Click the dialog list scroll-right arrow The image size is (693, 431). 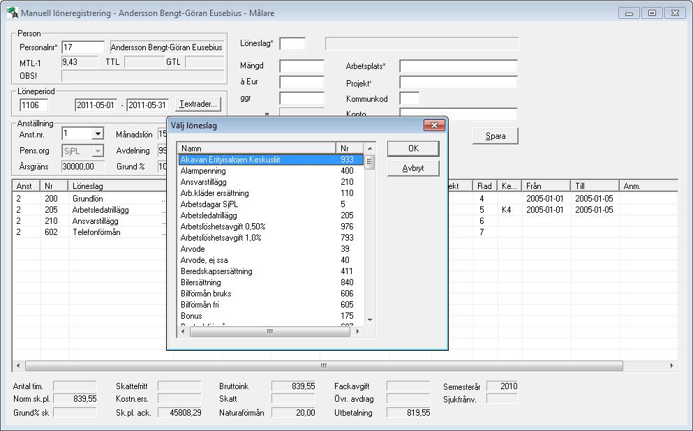tap(357, 332)
